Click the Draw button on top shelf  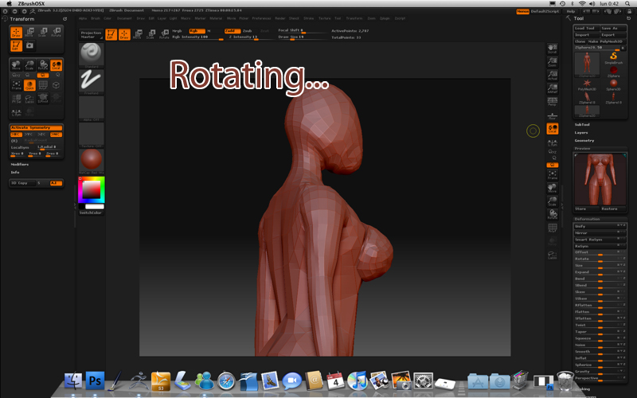pyautogui.click(x=124, y=34)
